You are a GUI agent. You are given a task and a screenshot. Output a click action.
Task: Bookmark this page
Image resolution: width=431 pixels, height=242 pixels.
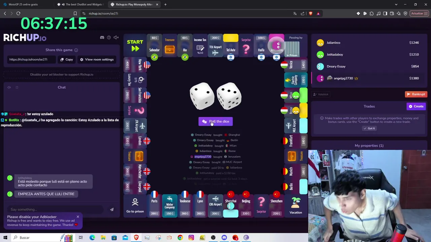coord(75,13)
